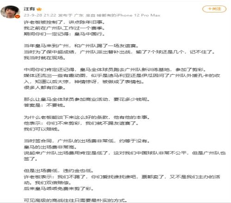Screen dimensions: 231x203
Task: Open the poster's profile avatar
Action: coord(11,12)
